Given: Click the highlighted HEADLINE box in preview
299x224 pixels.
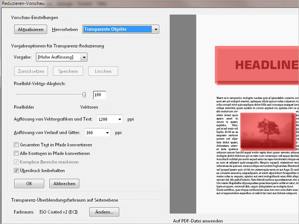Looking at the screenshot, I should coord(257,65).
